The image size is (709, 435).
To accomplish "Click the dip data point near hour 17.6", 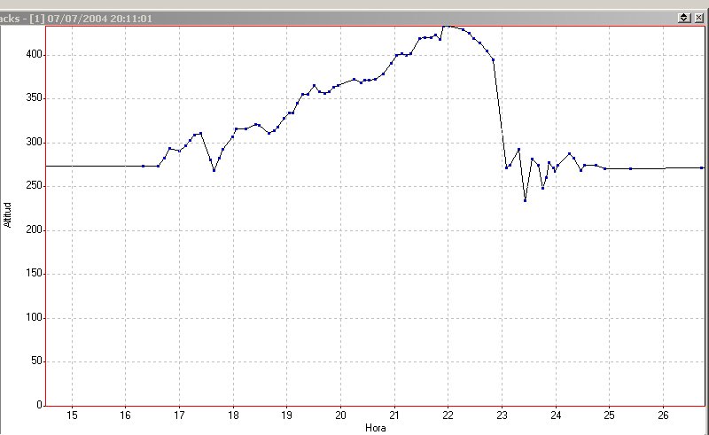I will click(x=214, y=170).
